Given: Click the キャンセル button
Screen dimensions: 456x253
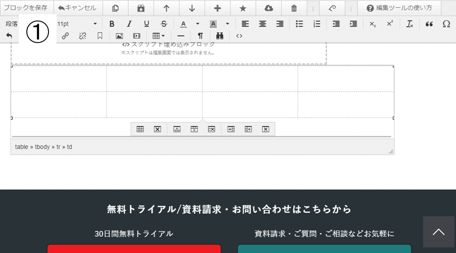Looking at the screenshot, I should point(78,8).
